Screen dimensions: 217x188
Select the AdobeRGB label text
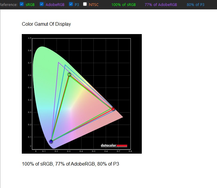tap(55, 5)
